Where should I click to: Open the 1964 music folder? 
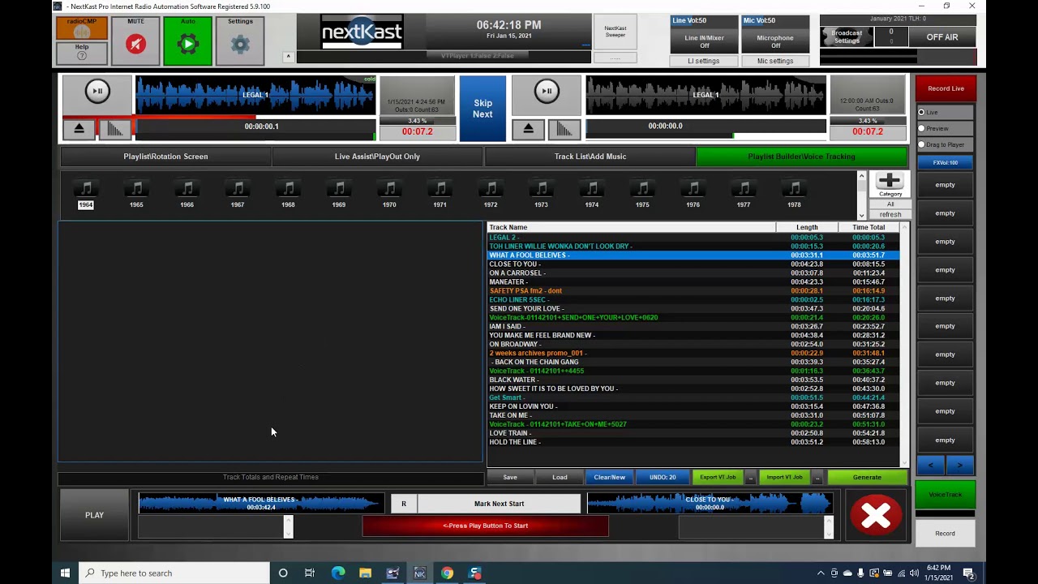pos(86,195)
